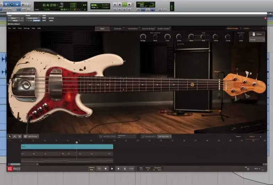
Task: Click the teal groove block on timeline
Action: [67, 147]
